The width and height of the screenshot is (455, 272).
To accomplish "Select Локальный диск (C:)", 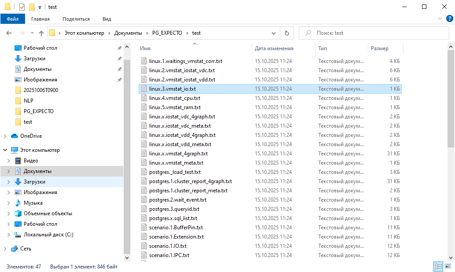I will tap(48, 235).
